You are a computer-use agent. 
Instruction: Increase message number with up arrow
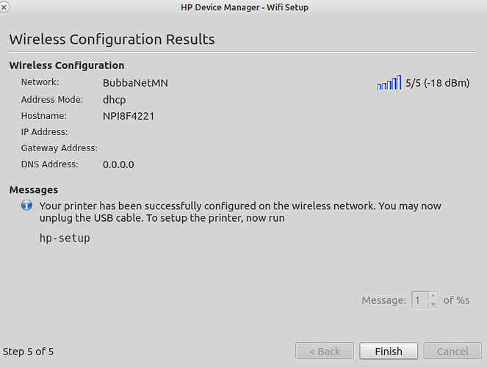(x=433, y=295)
